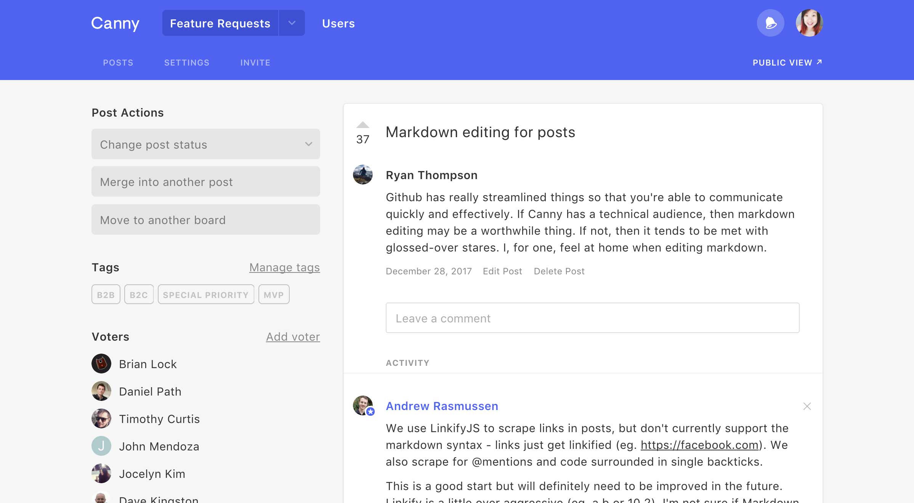
Task: Switch to the Invite tab
Action: [255, 62]
